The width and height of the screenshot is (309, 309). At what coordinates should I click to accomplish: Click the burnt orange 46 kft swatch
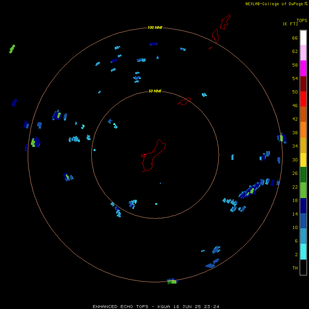click(303, 114)
